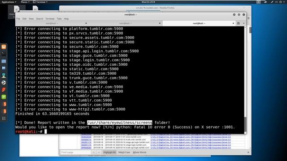Select the third root@kali terminal tab

pos(199,23)
